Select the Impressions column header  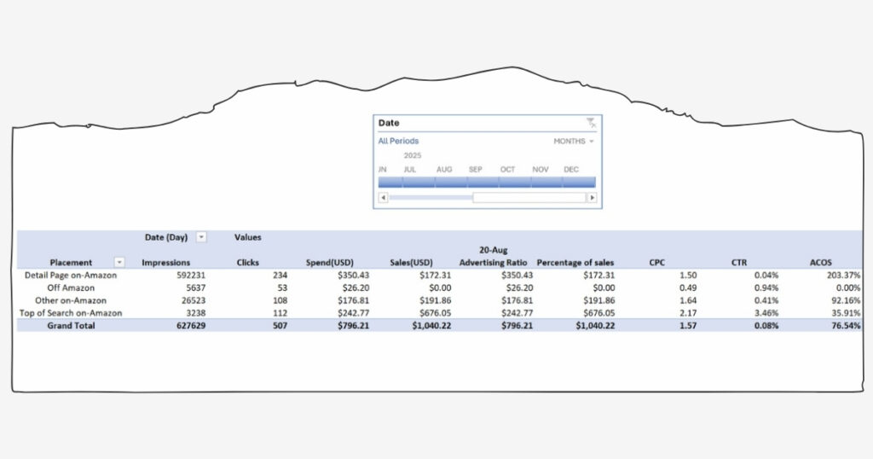tap(165, 263)
